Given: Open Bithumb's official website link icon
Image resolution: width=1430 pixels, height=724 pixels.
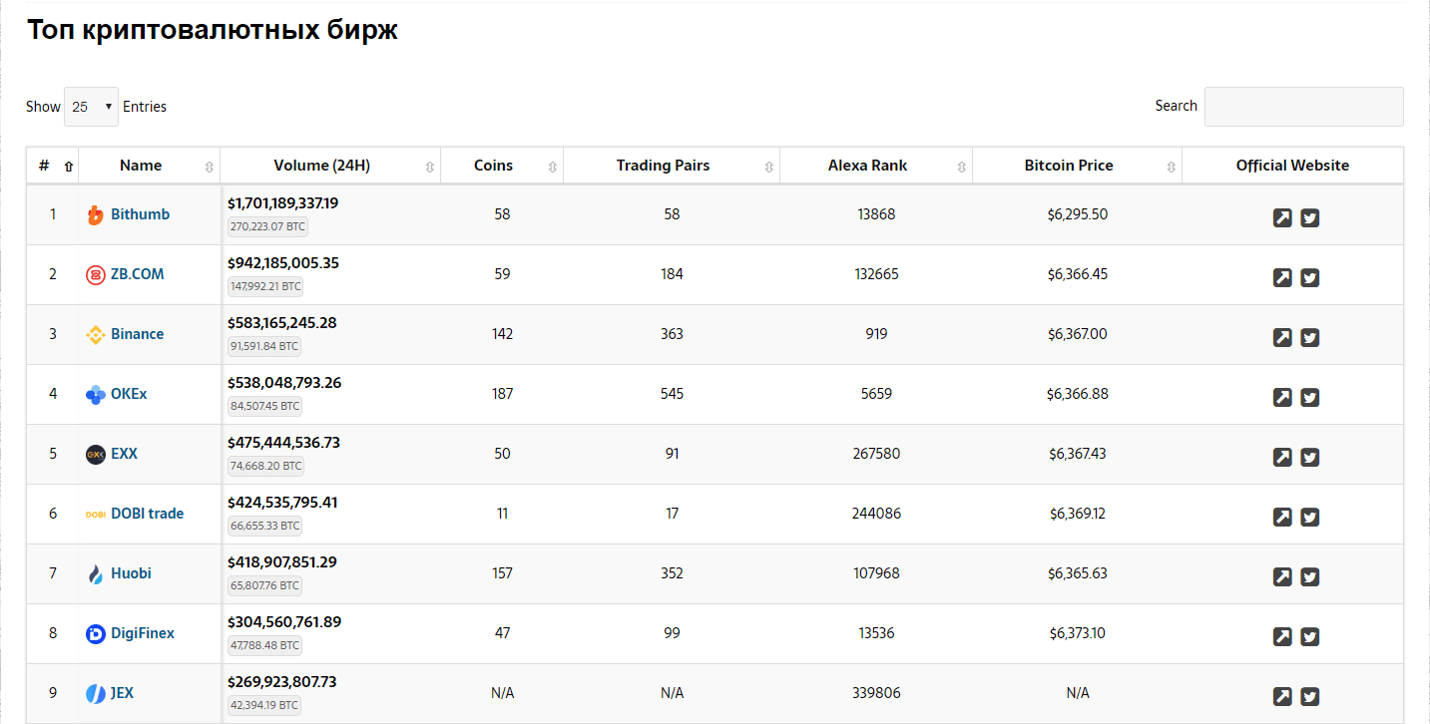Looking at the screenshot, I should point(1282,217).
